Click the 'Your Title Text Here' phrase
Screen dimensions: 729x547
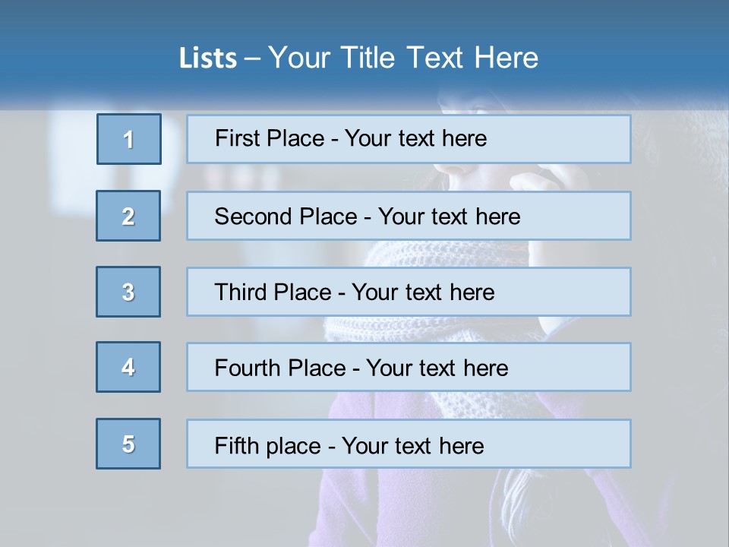pos(403,58)
